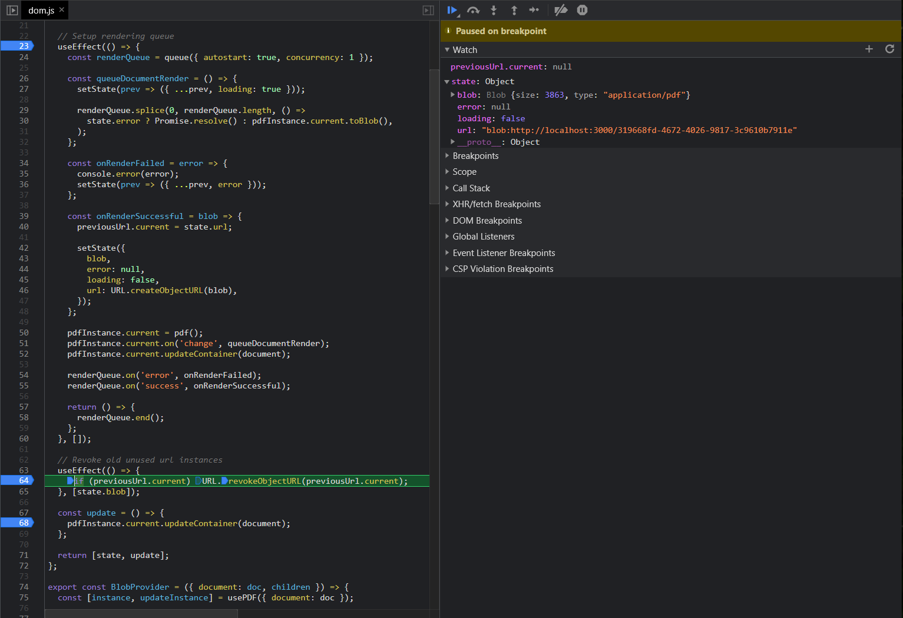Close the dom.js tab
This screenshot has width=903, height=618.
tap(61, 9)
